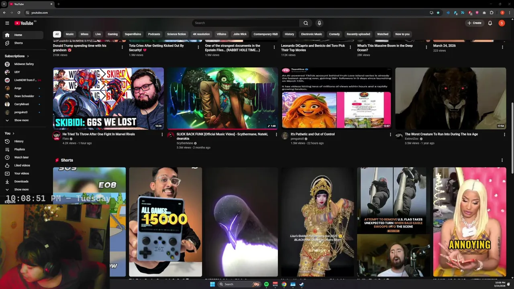Play the bald eagle flag short
This screenshot has height=289, width=514.
click(x=394, y=222)
